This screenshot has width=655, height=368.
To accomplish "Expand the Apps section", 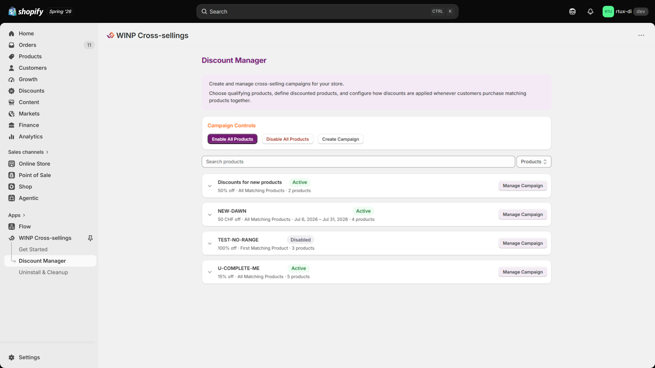I will pos(17,215).
